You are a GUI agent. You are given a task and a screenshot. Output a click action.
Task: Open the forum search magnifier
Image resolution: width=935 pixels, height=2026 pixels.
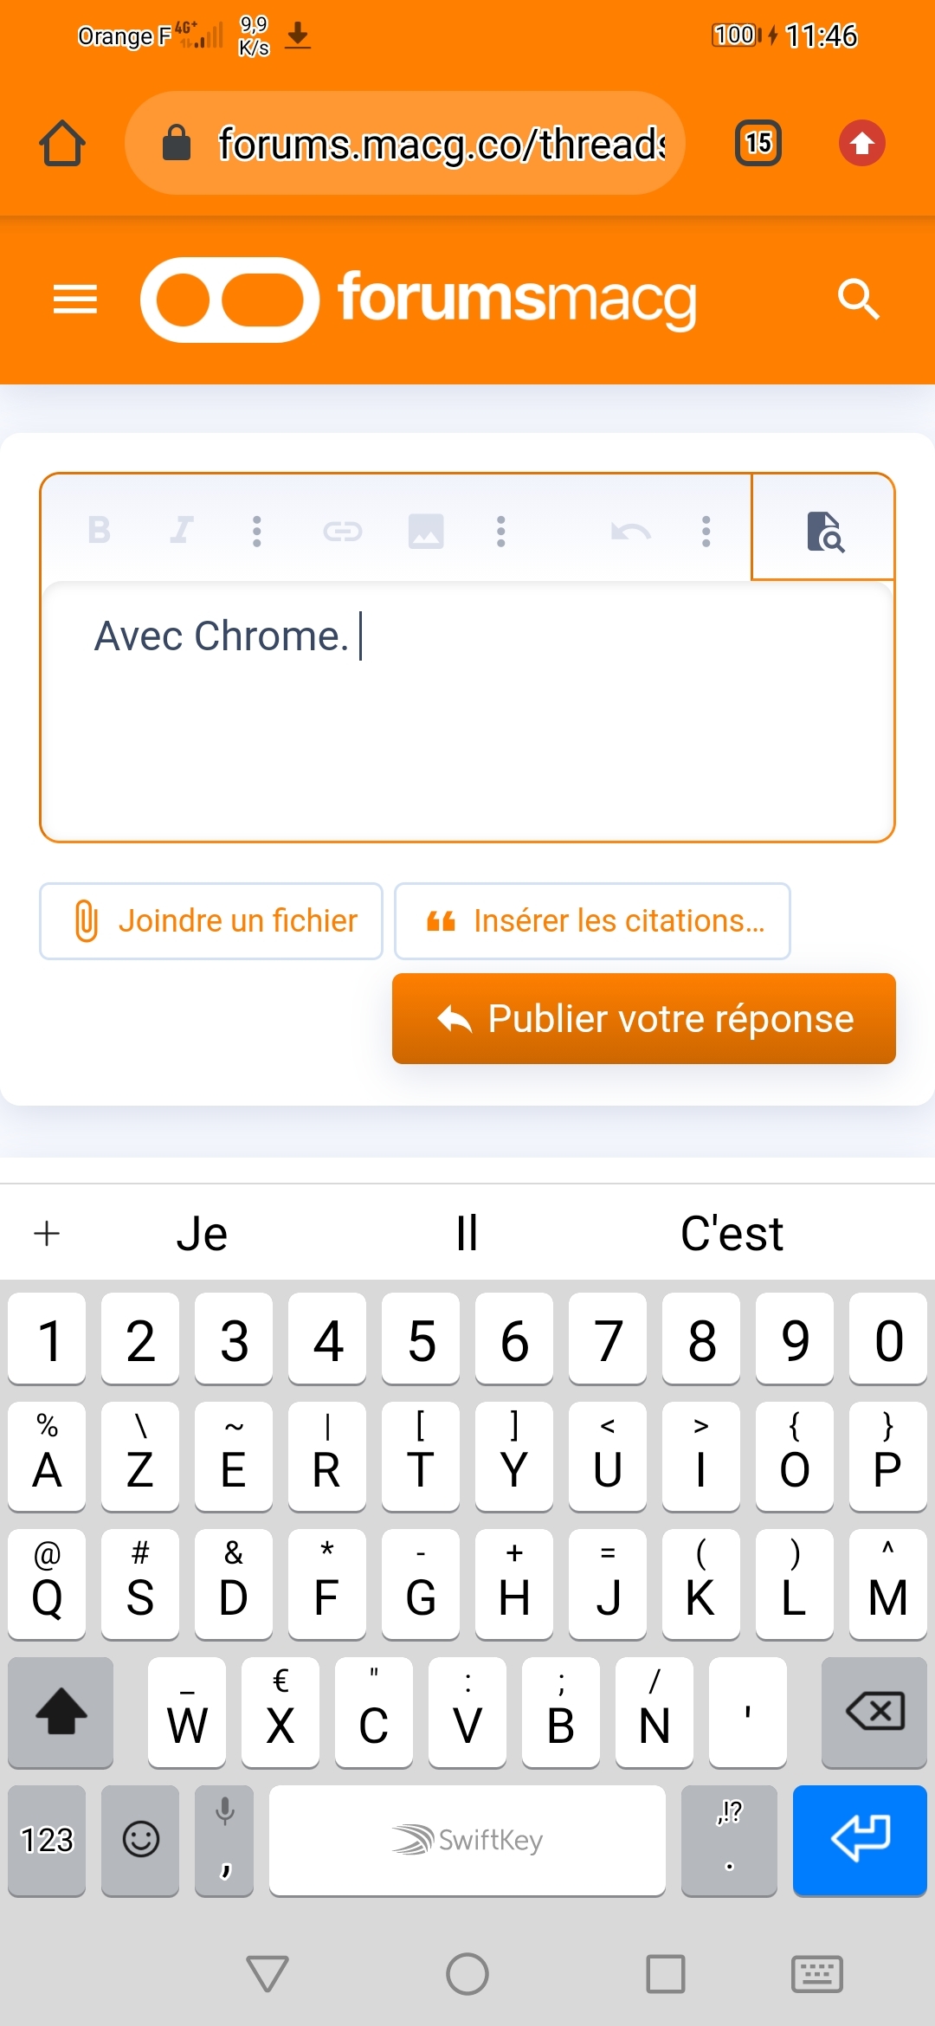coord(859,300)
